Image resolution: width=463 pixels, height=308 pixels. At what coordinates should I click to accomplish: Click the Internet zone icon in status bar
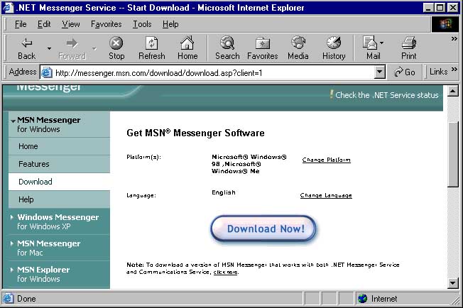click(362, 299)
